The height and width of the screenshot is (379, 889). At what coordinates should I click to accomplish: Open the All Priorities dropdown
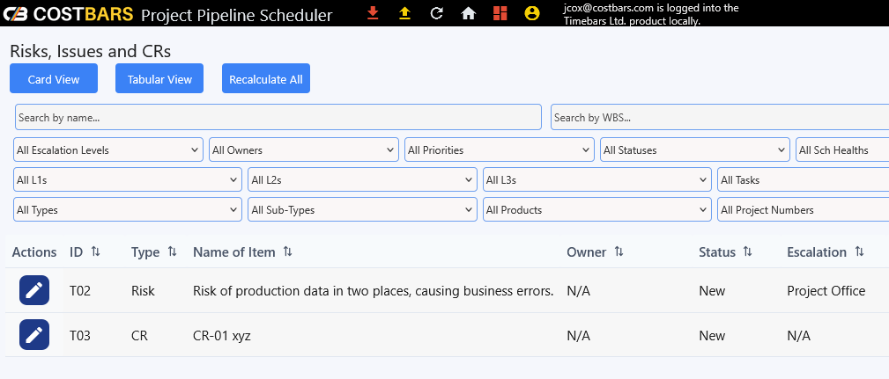(499, 150)
